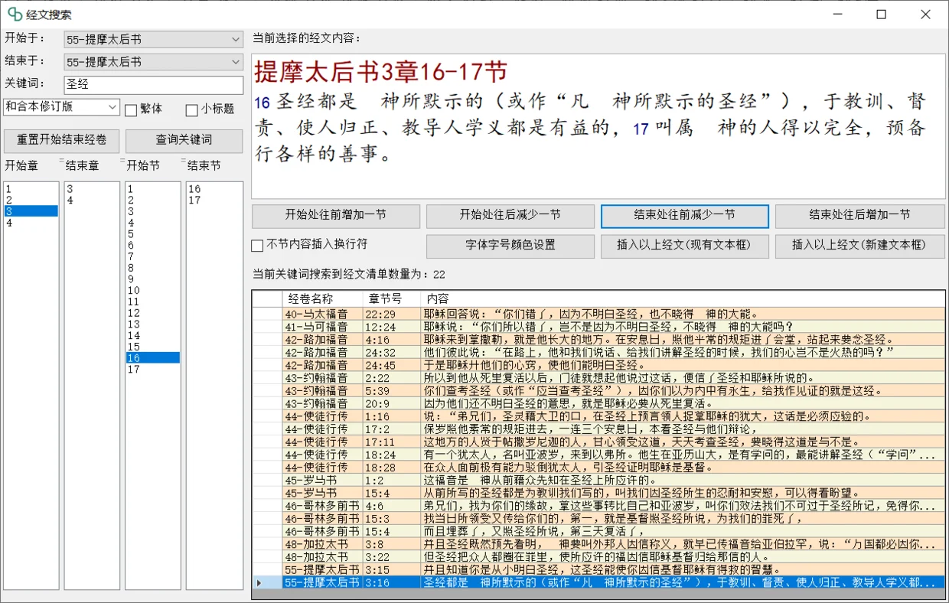The width and height of the screenshot is (949, 603).
Task: Select the 44-使徒行传 17:11 result row
Action: pos(598,442)
